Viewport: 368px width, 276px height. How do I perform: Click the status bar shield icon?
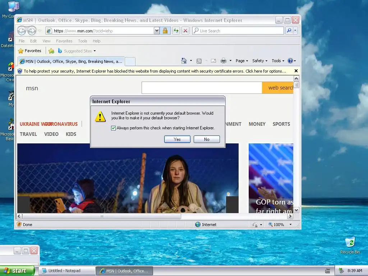coord(19,224)
